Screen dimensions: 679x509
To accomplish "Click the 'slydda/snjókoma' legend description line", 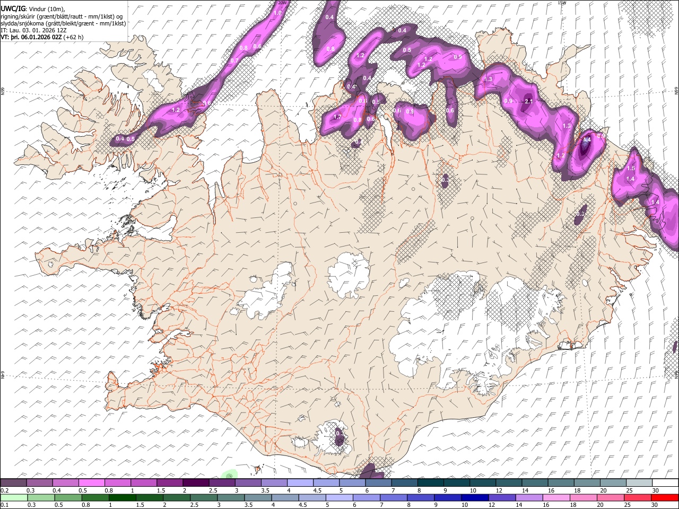I will pos(63,24).
